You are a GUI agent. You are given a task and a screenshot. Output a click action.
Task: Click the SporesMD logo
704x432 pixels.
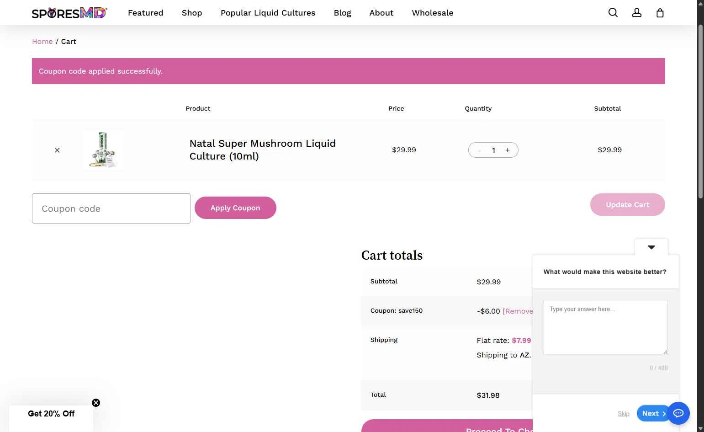tap(69, 13)
